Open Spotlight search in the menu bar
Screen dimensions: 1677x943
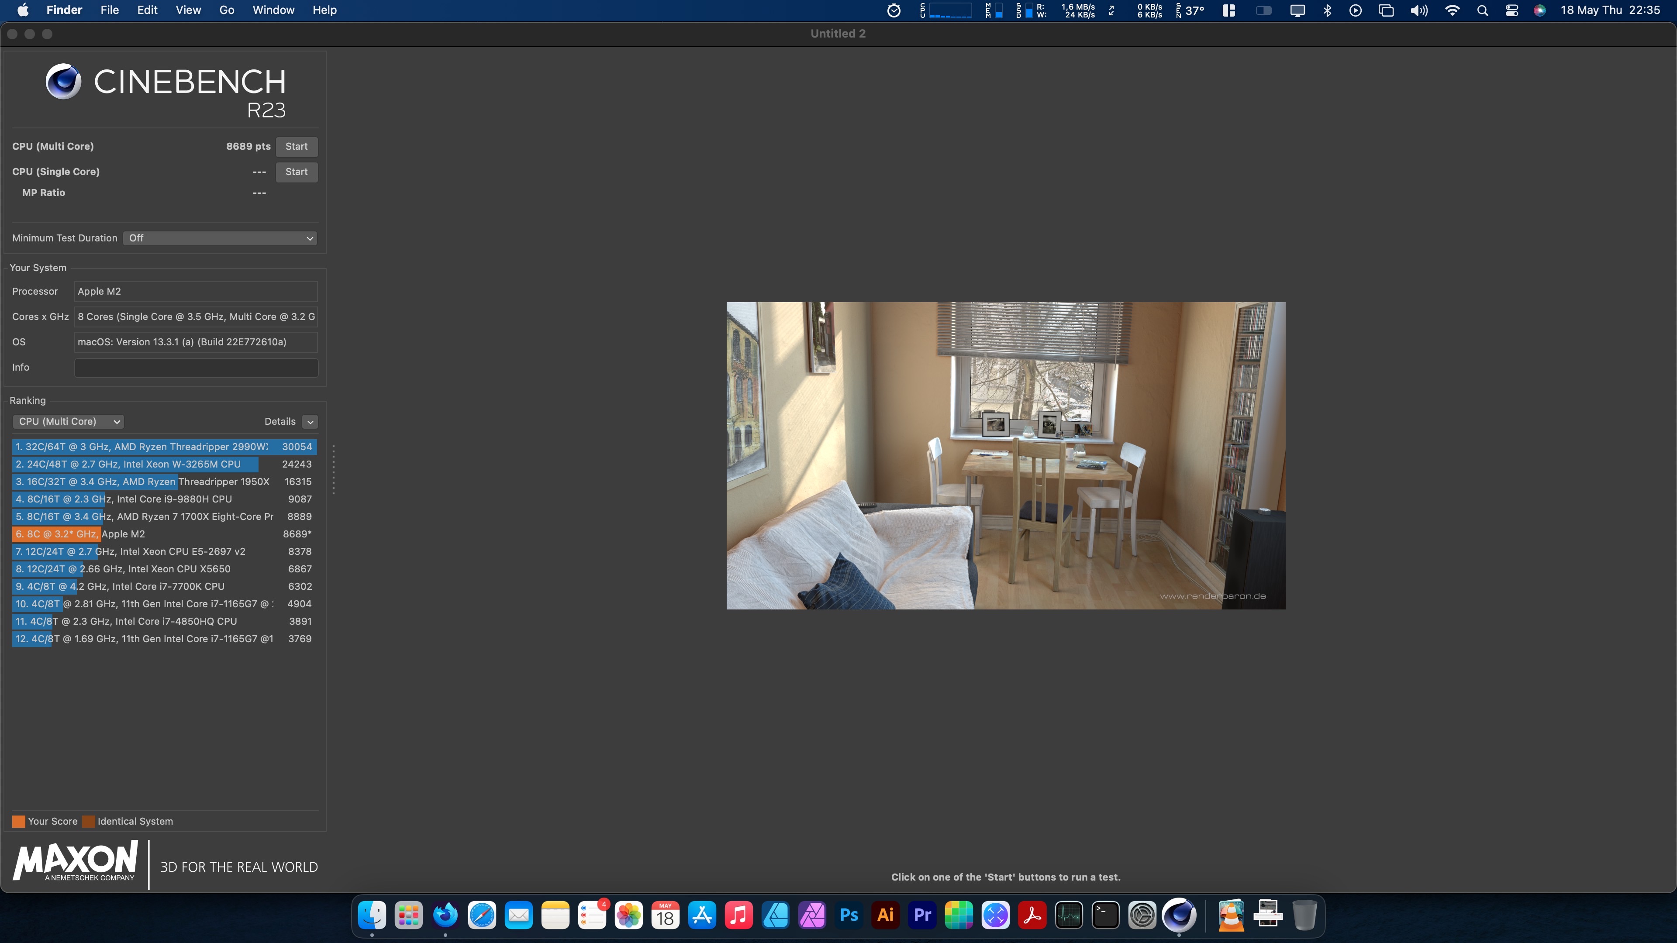pyautogui.click(x=1482, y=10)
